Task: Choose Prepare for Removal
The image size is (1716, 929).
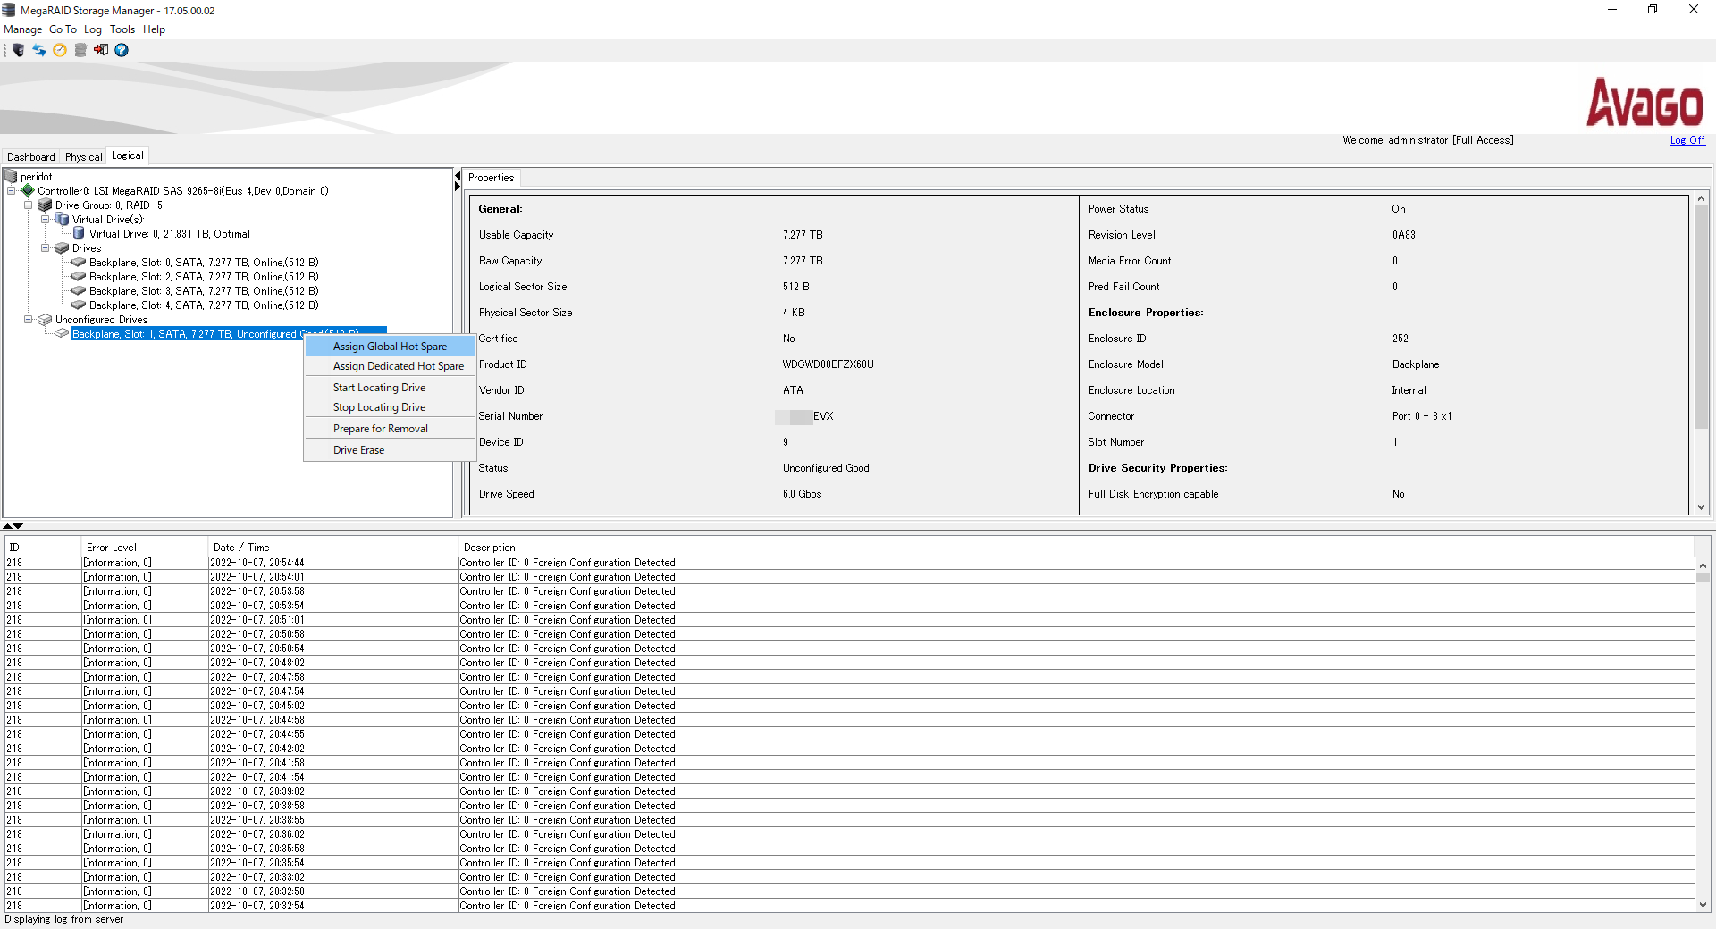Action: 390,429
